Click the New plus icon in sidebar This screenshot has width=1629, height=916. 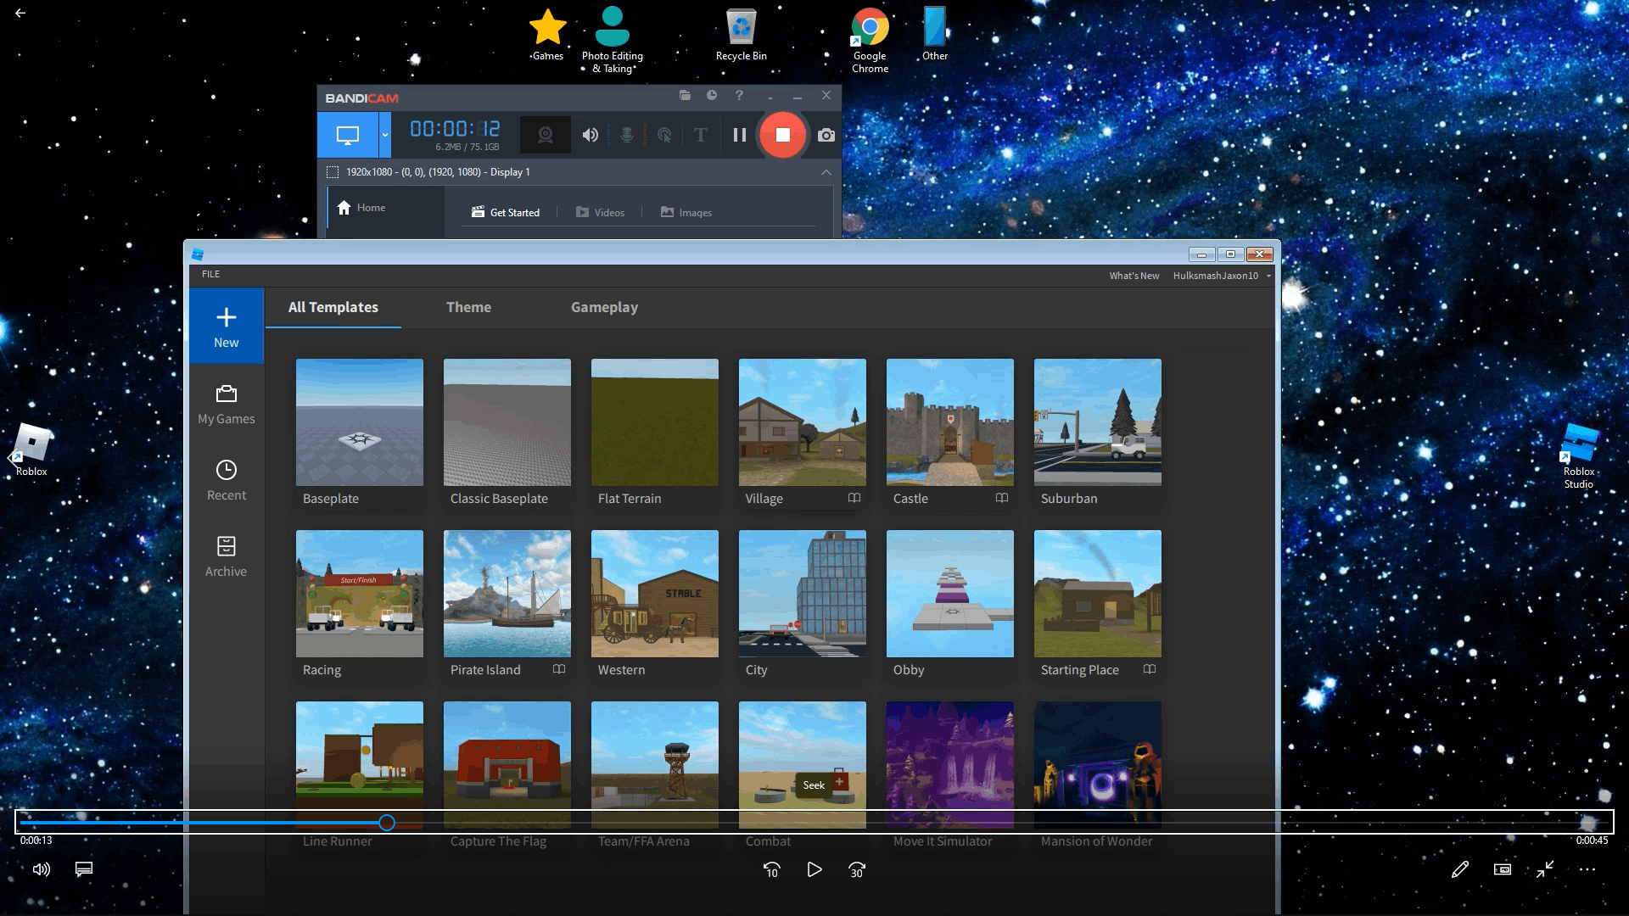226,318
